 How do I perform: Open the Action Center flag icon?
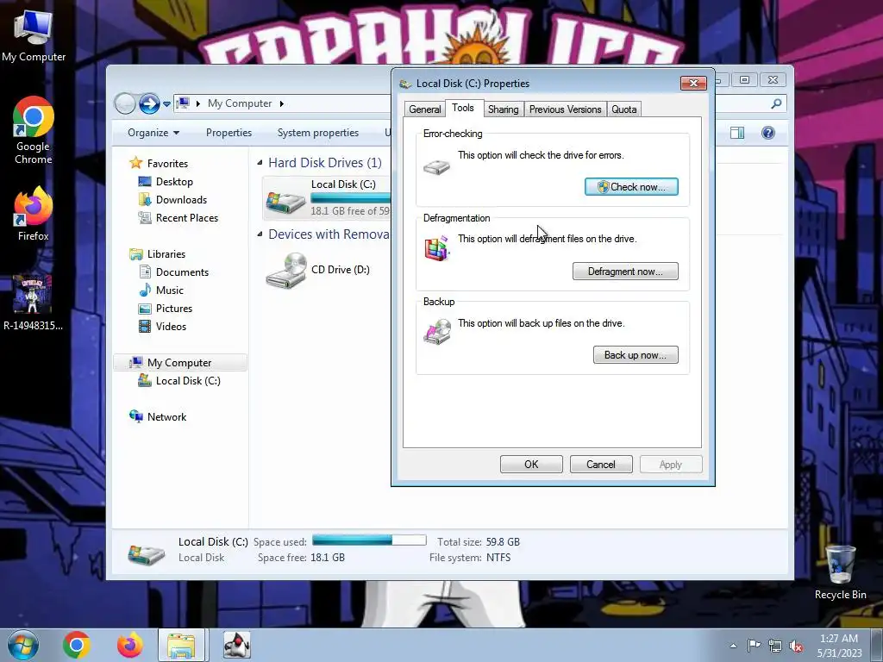(x=754, y=646)
